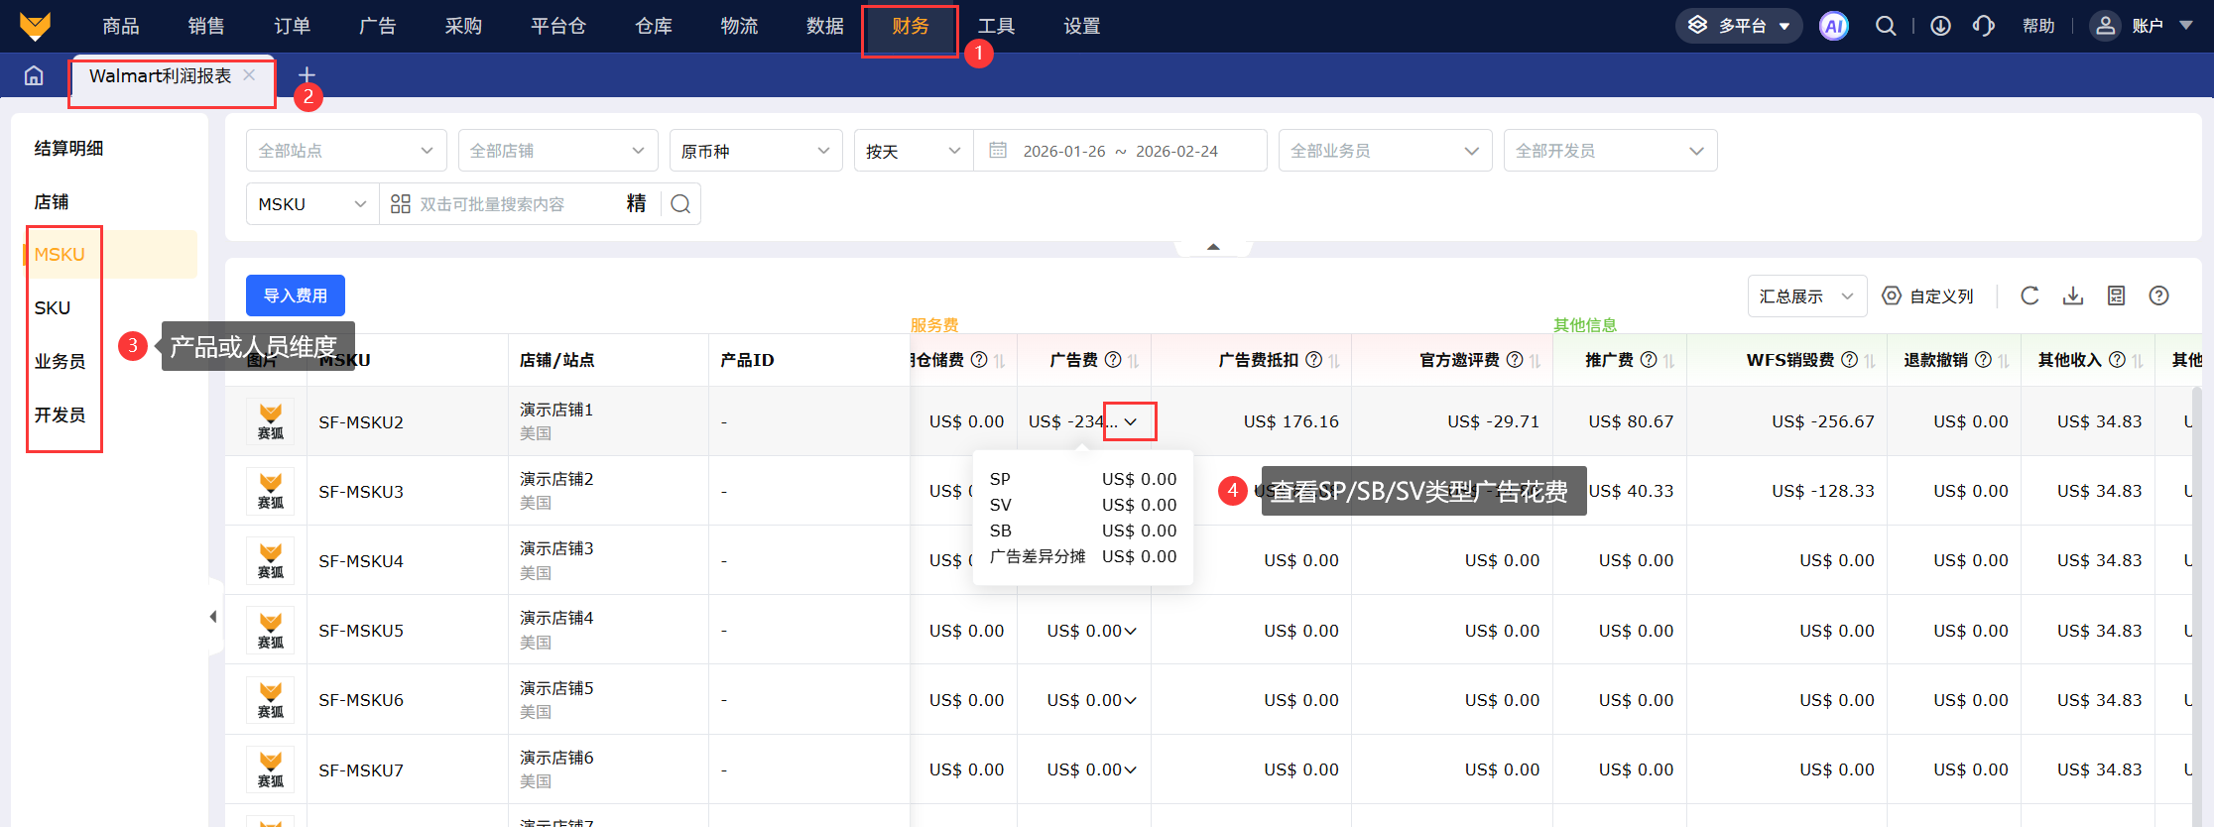The image size is (2214, 827).
Task: Select 开发员 dimension in the sidebar
Action: pyautogui.click(x=60, y=415)
